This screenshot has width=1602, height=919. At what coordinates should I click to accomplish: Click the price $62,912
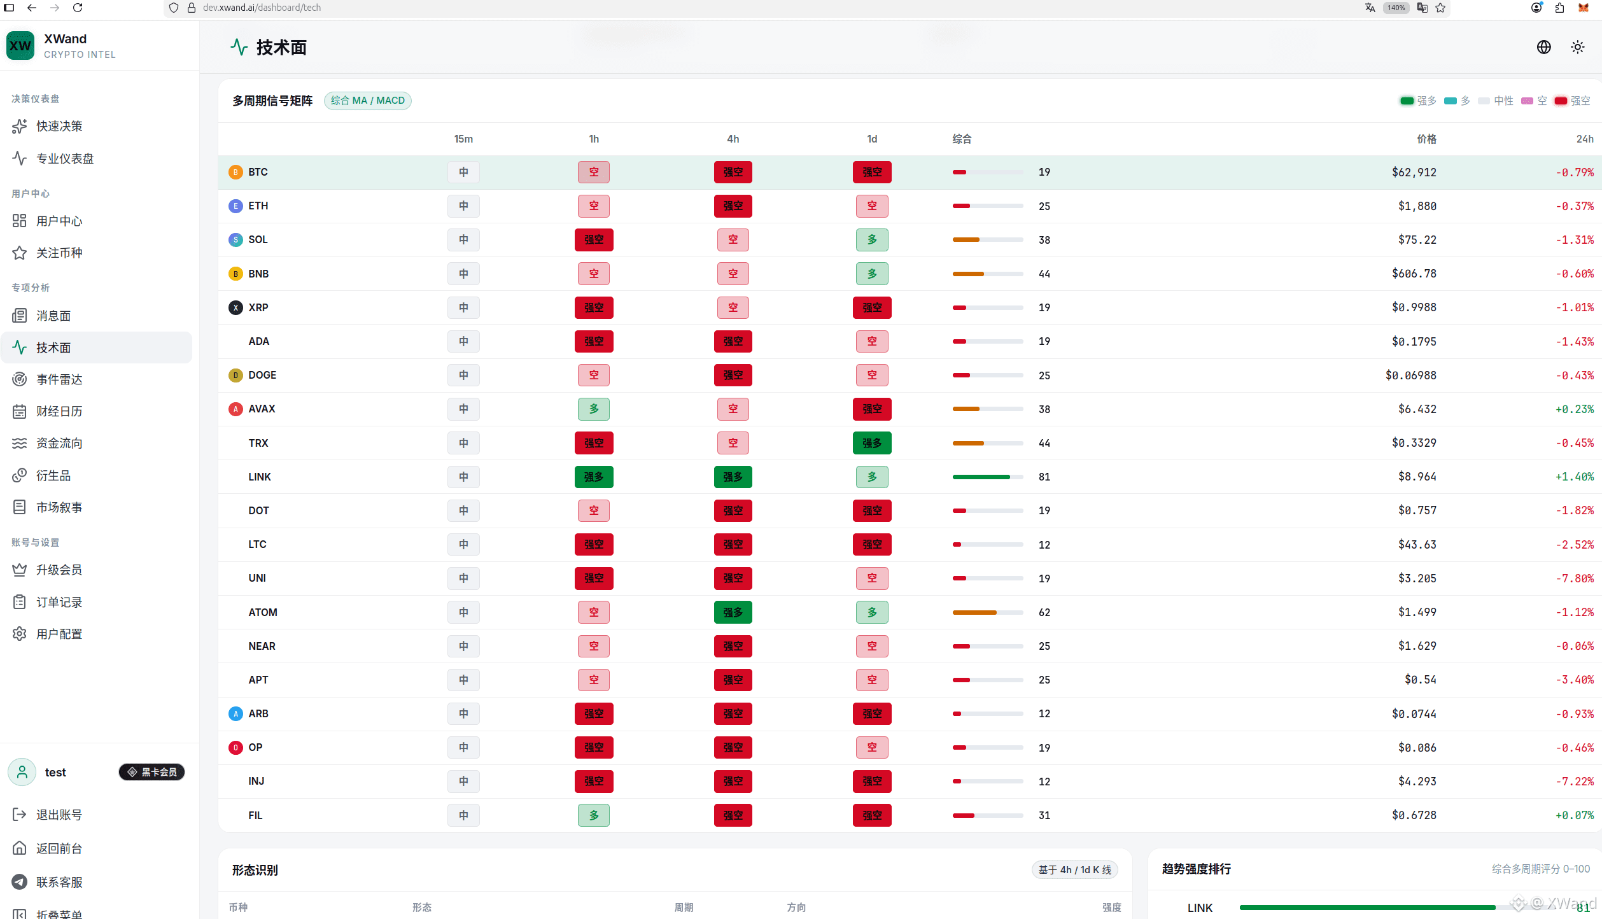coord(1414,172)
